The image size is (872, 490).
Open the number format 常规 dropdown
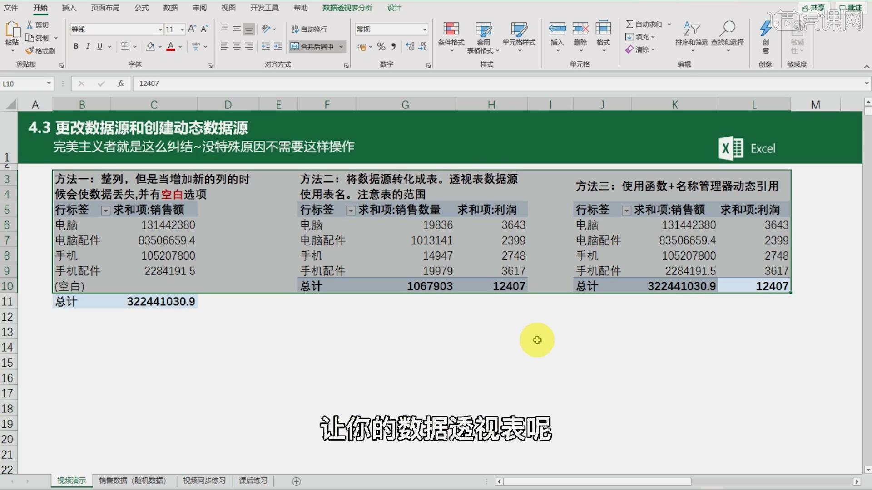(x=425, y=29)
